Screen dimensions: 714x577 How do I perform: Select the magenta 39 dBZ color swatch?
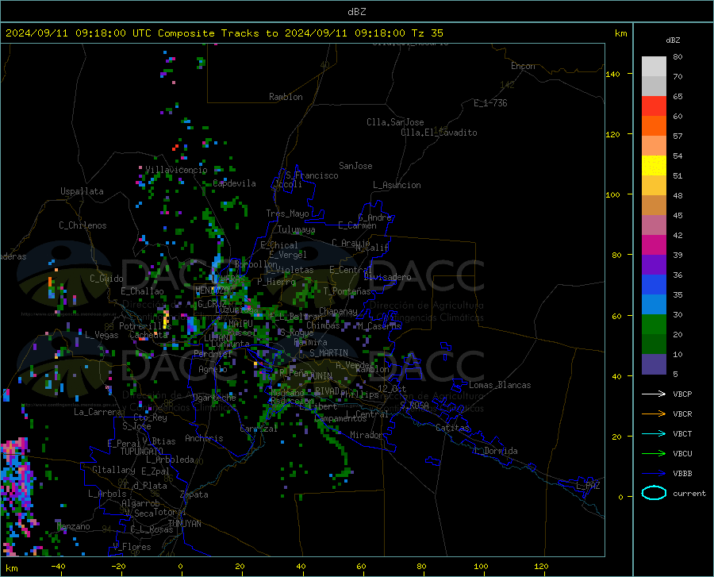pyautogui.click(x=654, y=245)
